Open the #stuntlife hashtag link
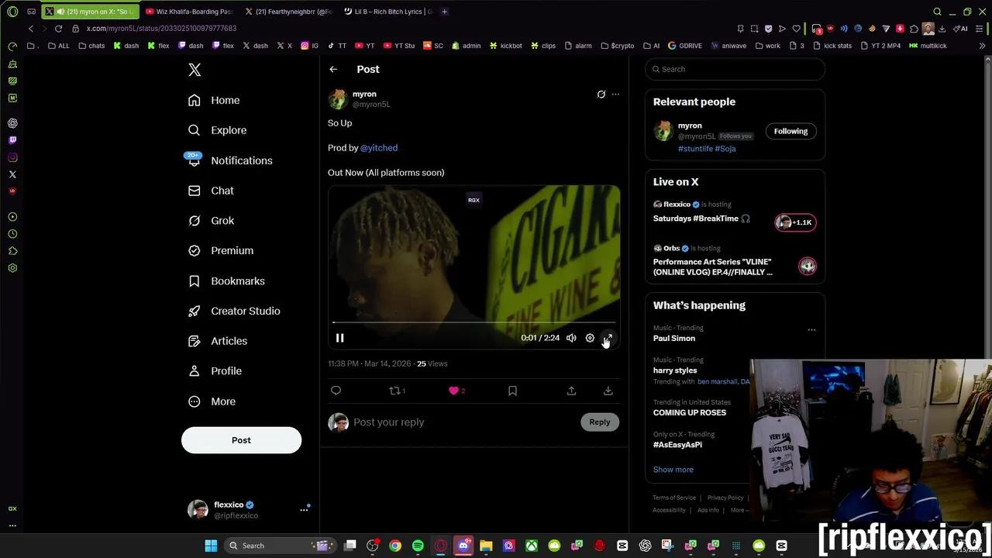Screen dimensions: 992x558 pos(695,149)
